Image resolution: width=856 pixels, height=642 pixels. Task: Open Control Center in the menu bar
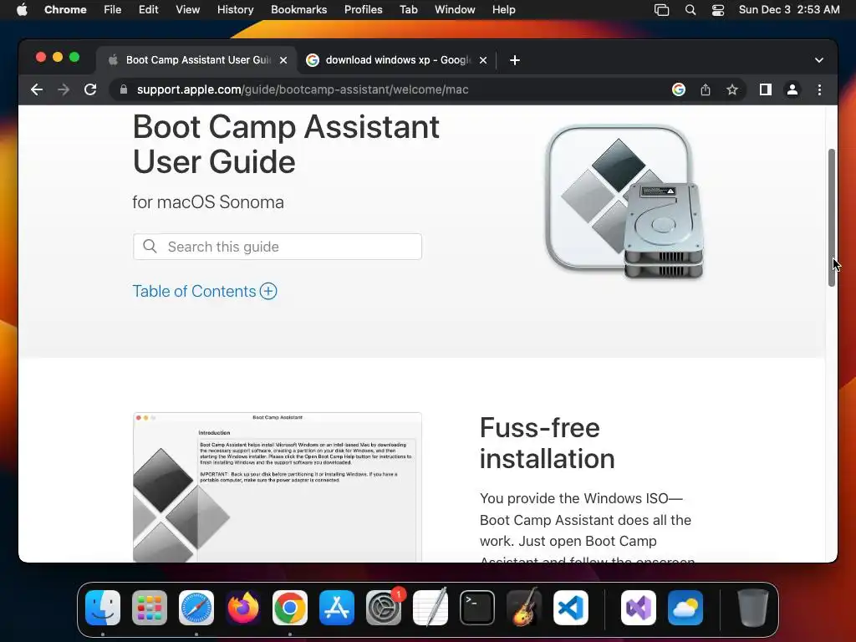[x=718, y=10]
